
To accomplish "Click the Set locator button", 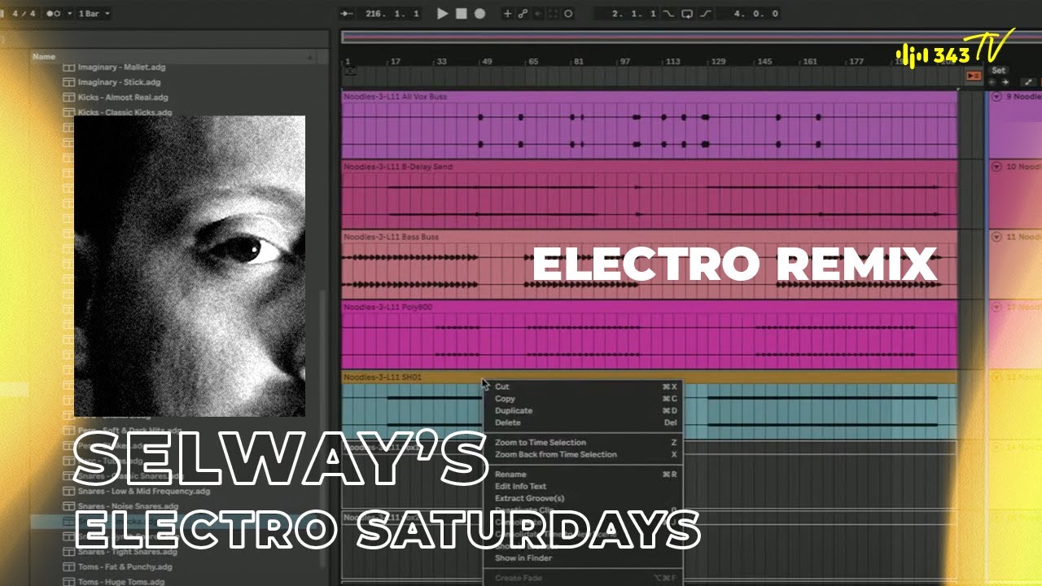I will 999,71.
